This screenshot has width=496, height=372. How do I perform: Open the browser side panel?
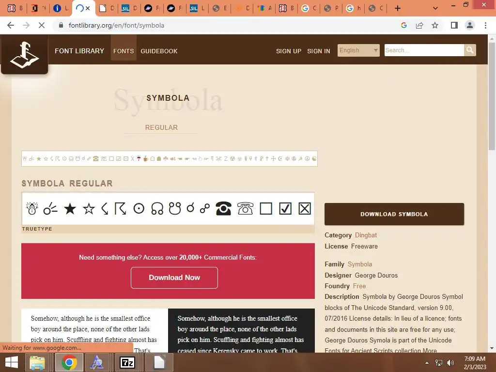[x=454, y=25]
